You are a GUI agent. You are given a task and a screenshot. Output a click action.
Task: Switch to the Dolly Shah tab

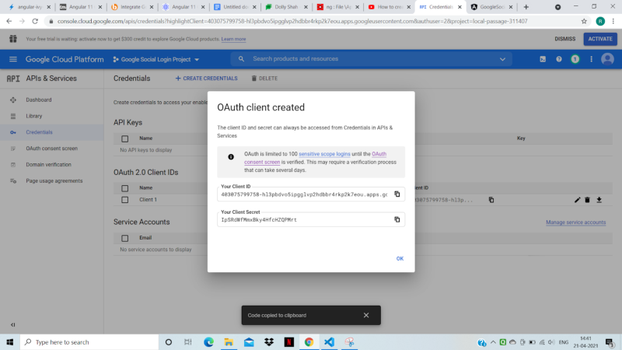point(286,7)
